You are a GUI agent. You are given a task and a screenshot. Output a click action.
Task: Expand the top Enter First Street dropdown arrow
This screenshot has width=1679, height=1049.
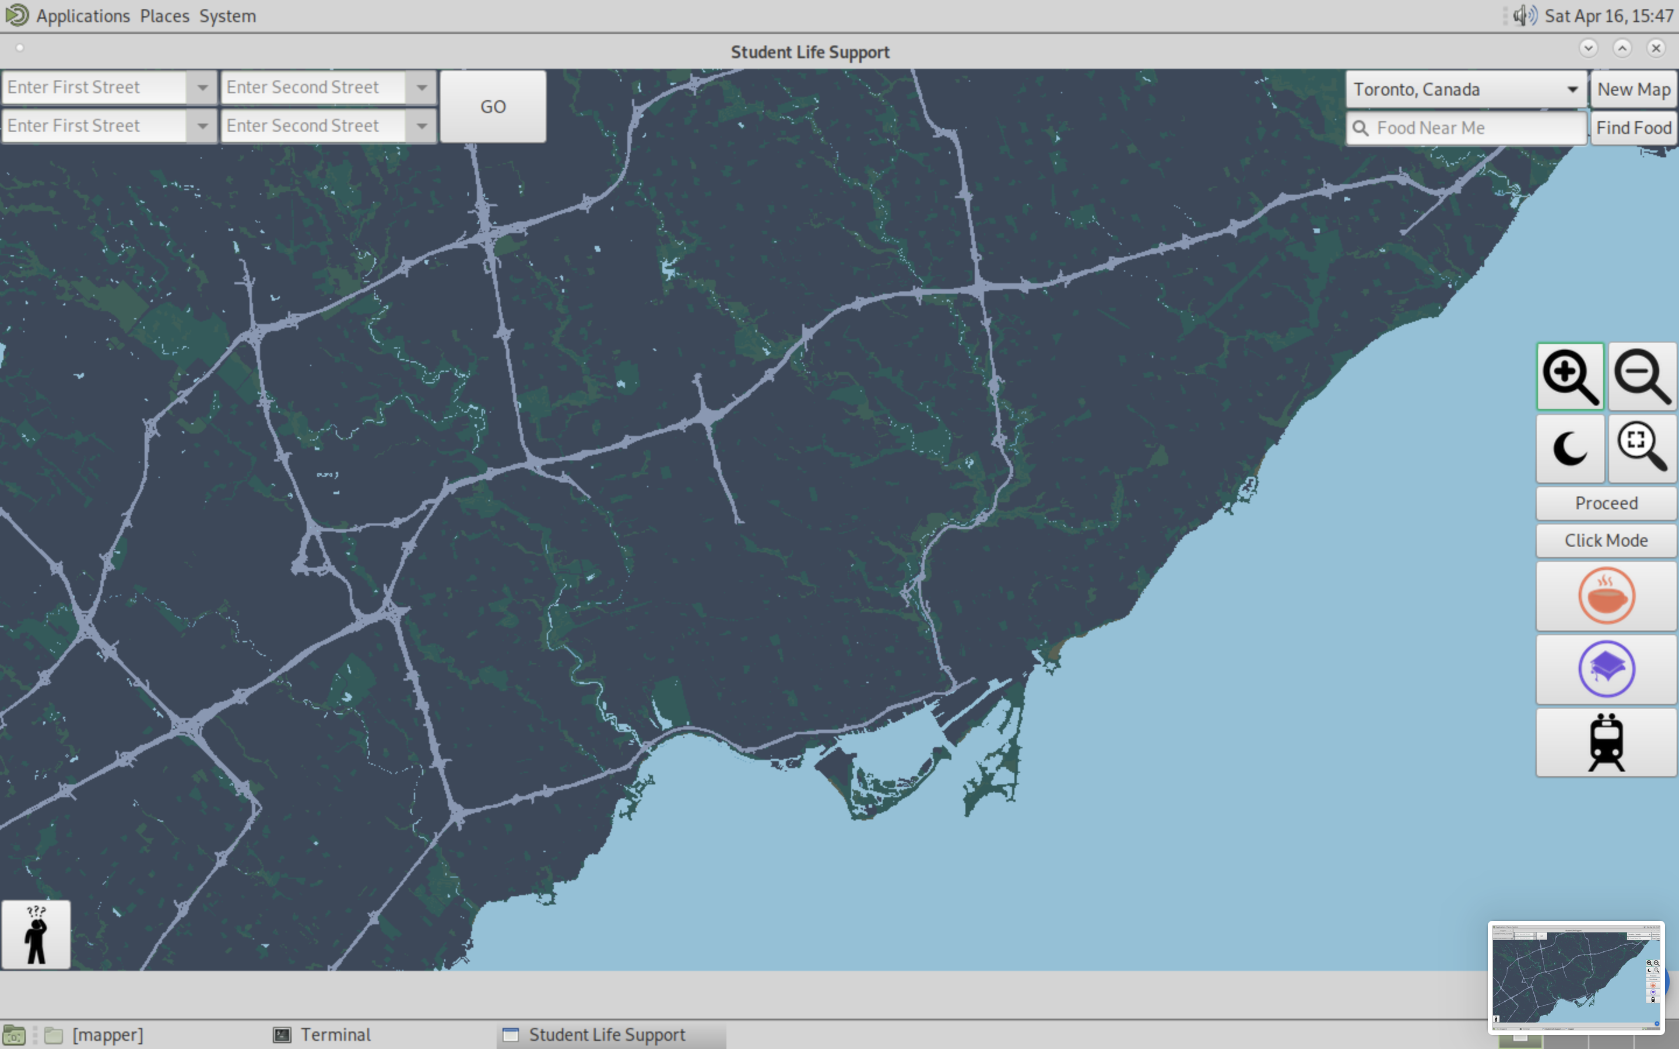tap(203, 87)
